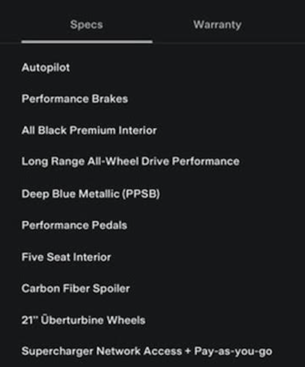Select the Performance Brakes entry
Screen dimensions: 305x367
75,99
